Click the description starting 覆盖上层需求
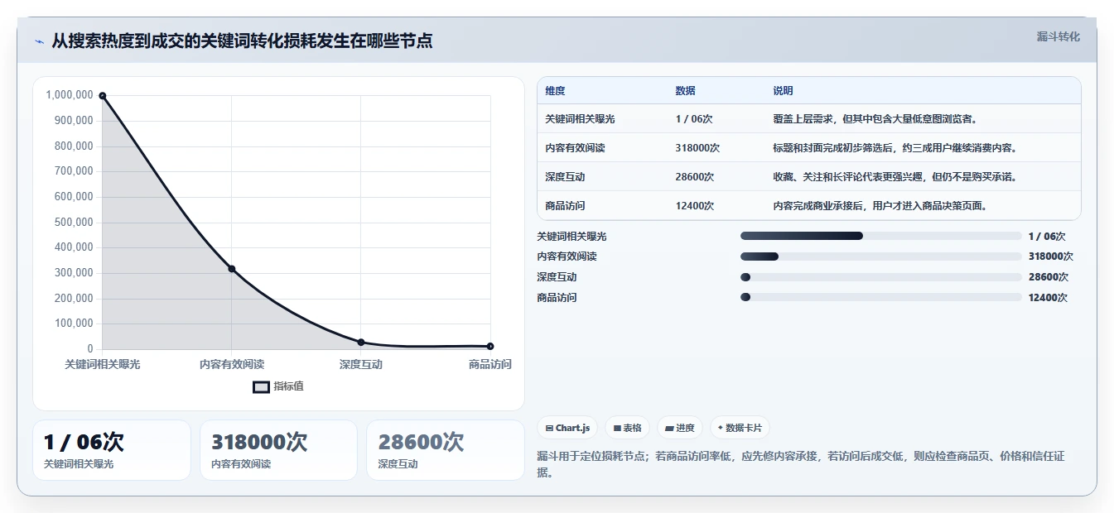1114x513 pixels. (876, 119)
